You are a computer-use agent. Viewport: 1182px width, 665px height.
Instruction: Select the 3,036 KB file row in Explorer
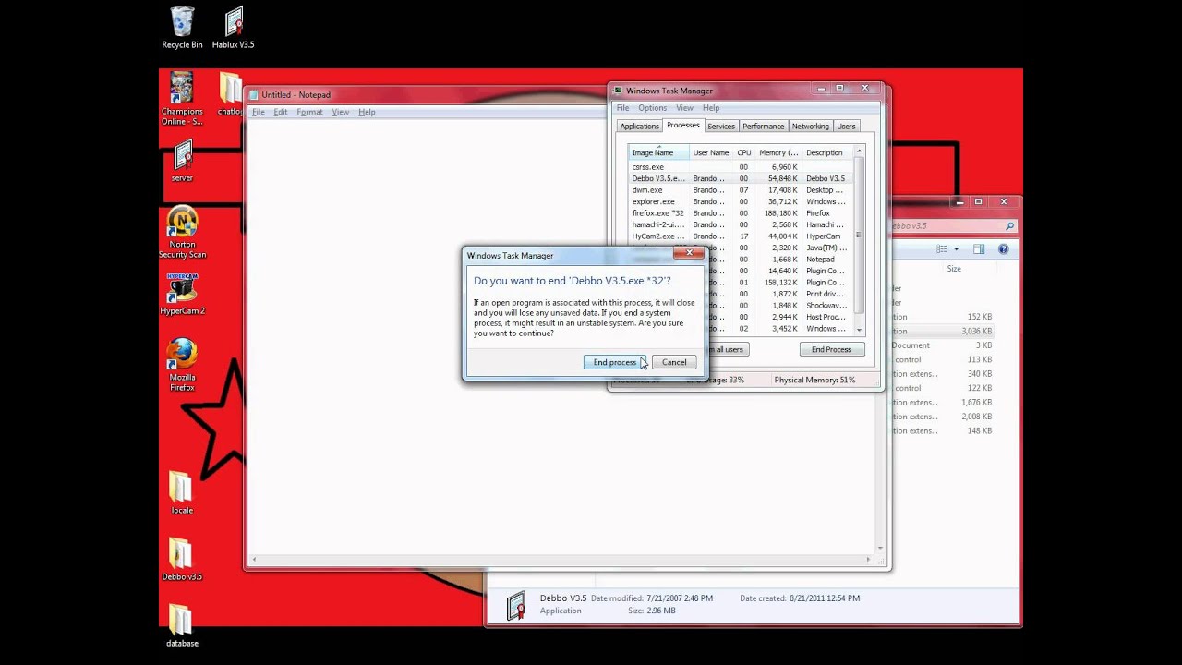click(943, 331)
